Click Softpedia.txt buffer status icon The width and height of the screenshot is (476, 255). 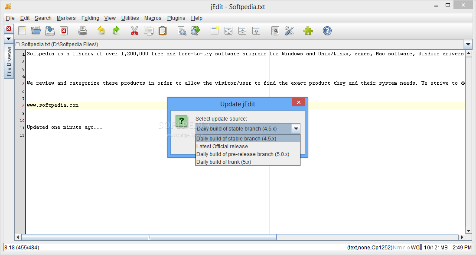[18, 45]
